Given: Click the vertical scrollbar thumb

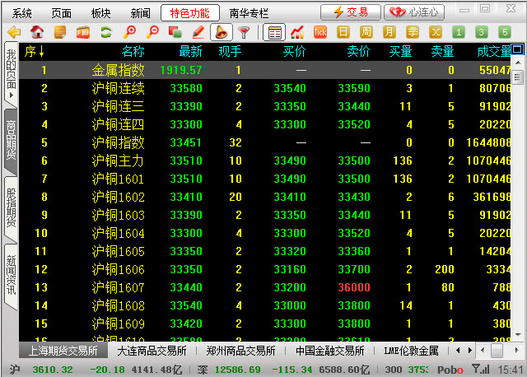Looking at the screenshot, I should coord(518,77).
